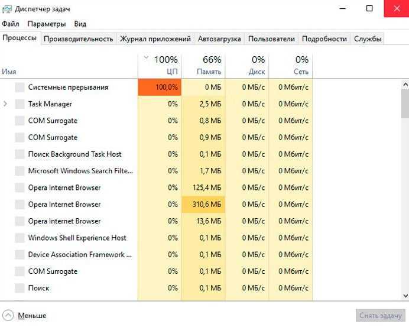
Task: Select Microsoft Windows Search Filte... row
Action: pos(156,171)
